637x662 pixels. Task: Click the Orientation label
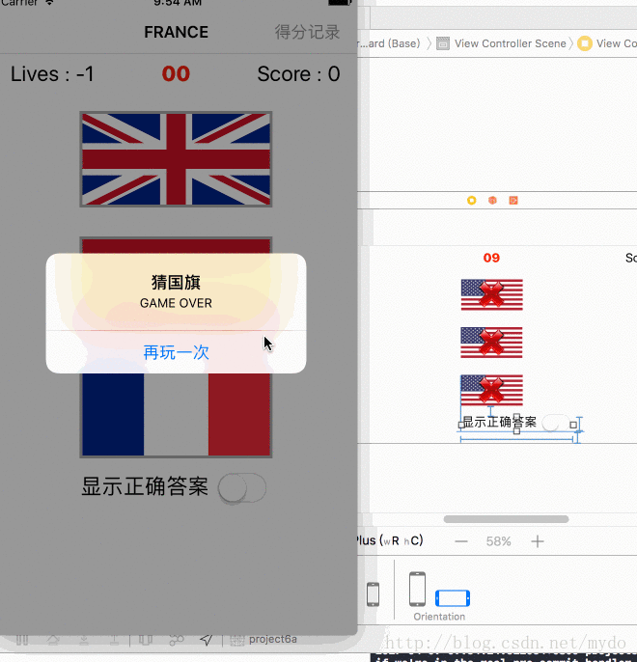(439, 617)
